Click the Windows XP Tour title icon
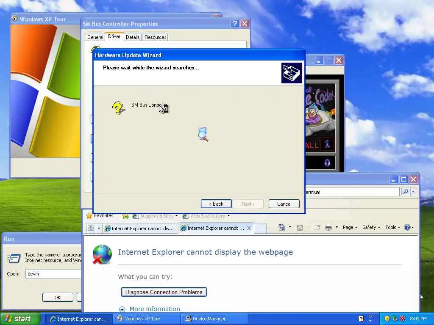 tap(15, 19)
